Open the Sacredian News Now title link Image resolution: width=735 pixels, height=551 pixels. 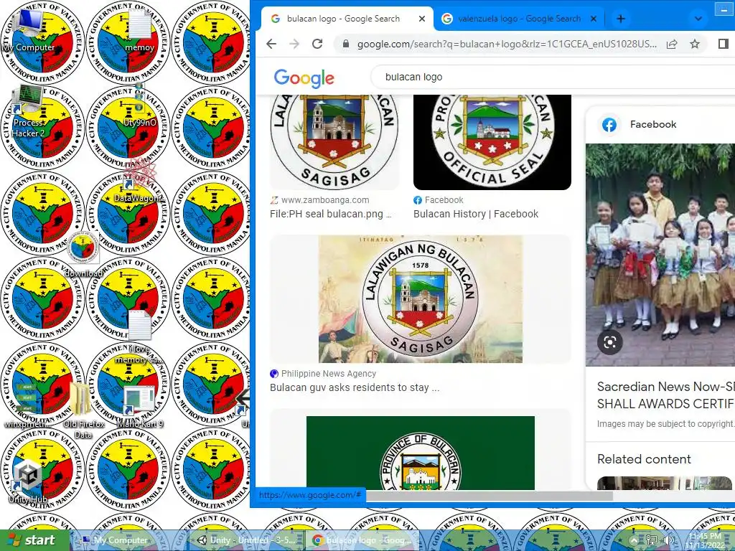pos(665,395)
